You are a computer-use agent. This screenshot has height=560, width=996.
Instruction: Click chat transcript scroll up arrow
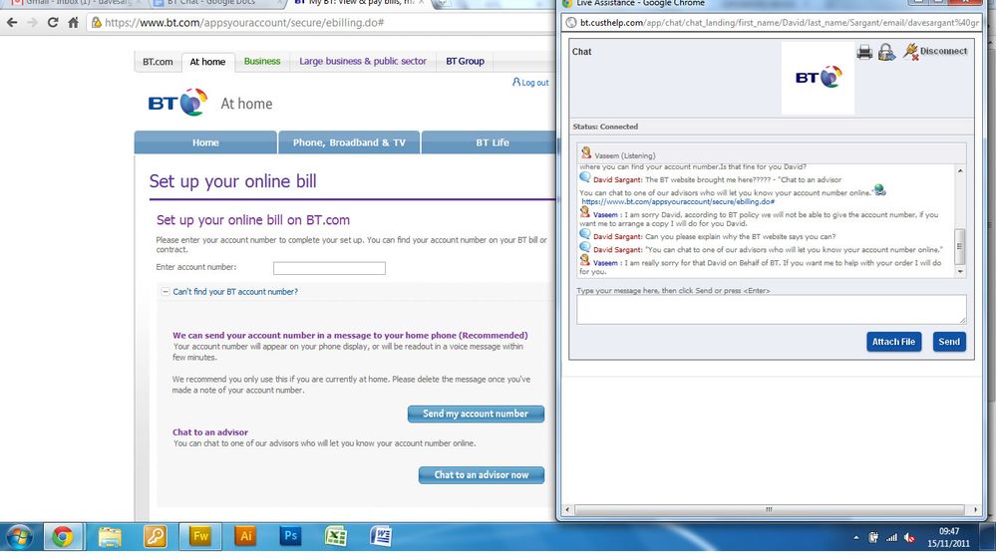point(960,170)
